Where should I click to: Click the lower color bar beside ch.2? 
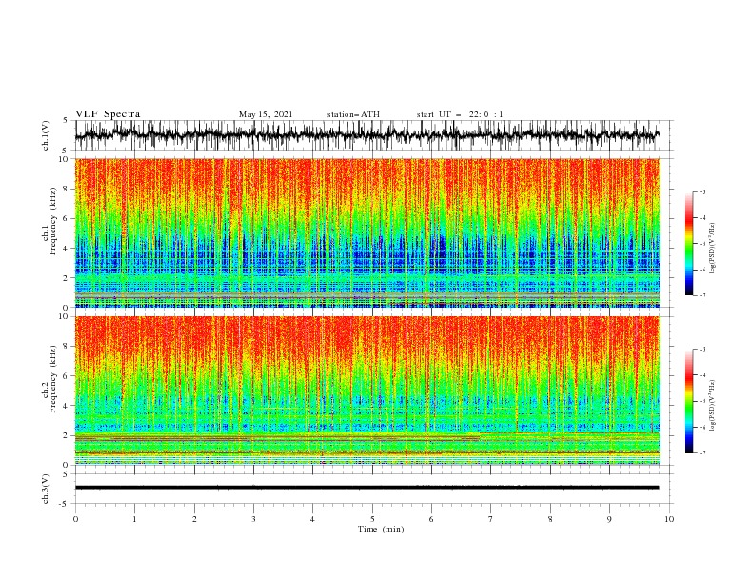688,401
